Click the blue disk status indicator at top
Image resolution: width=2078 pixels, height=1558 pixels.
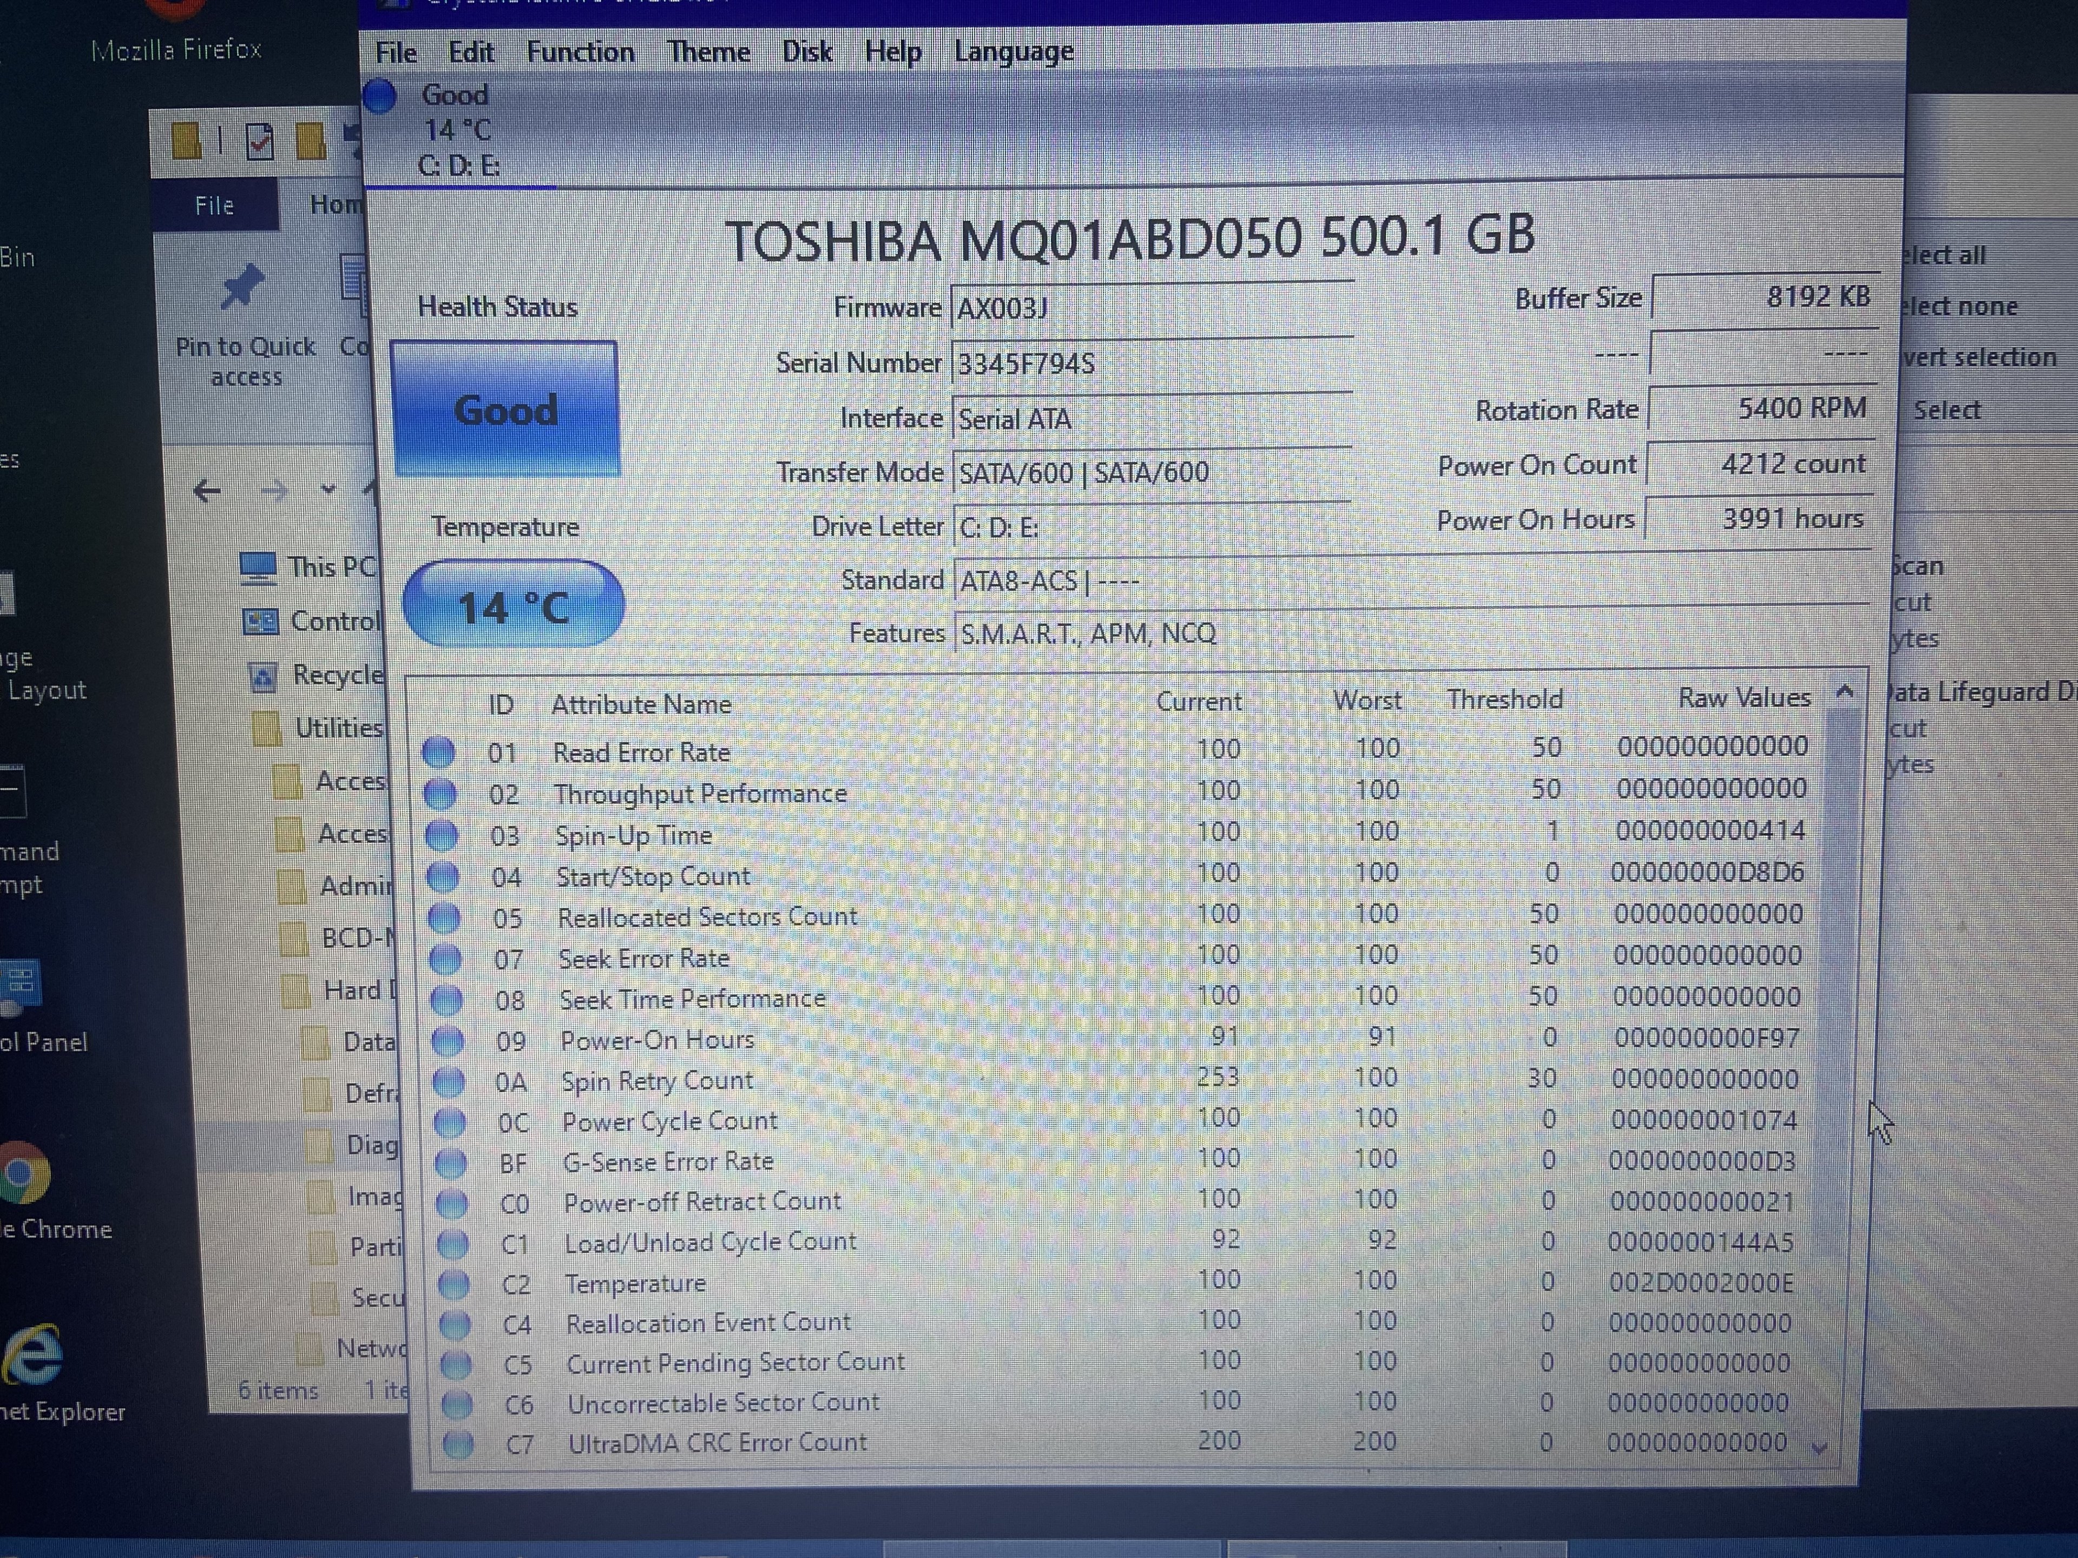380,96
